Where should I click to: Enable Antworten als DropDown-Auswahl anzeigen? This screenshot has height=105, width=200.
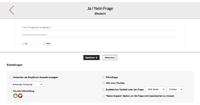click(11, 77)
